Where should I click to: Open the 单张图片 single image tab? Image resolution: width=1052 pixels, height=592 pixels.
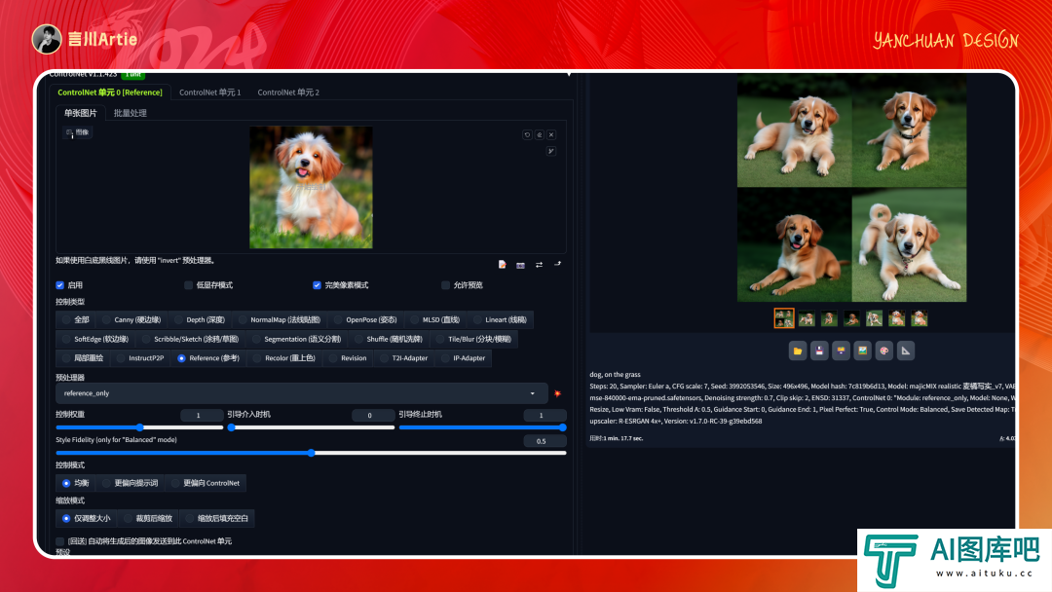point(81,113)
